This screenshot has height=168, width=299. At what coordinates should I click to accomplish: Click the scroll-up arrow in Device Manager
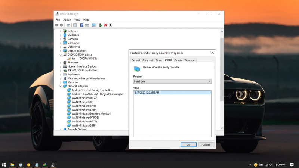[x=222, y=31]
